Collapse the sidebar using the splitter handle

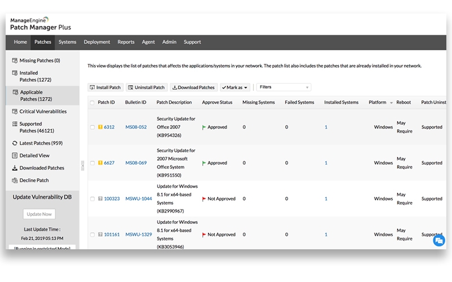point(82,165)
